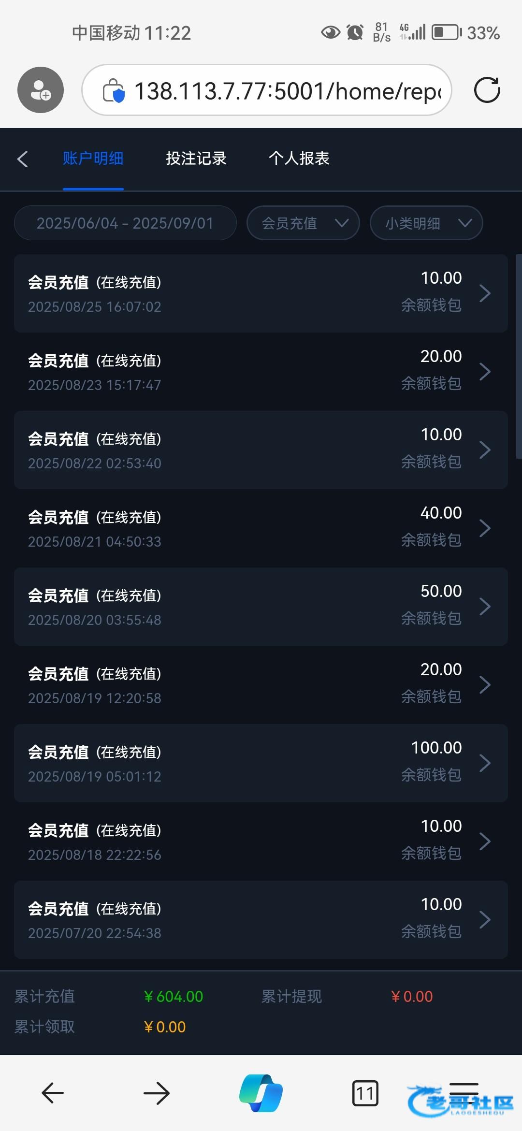Go back using the header chevron

click(x=23, y=159)
